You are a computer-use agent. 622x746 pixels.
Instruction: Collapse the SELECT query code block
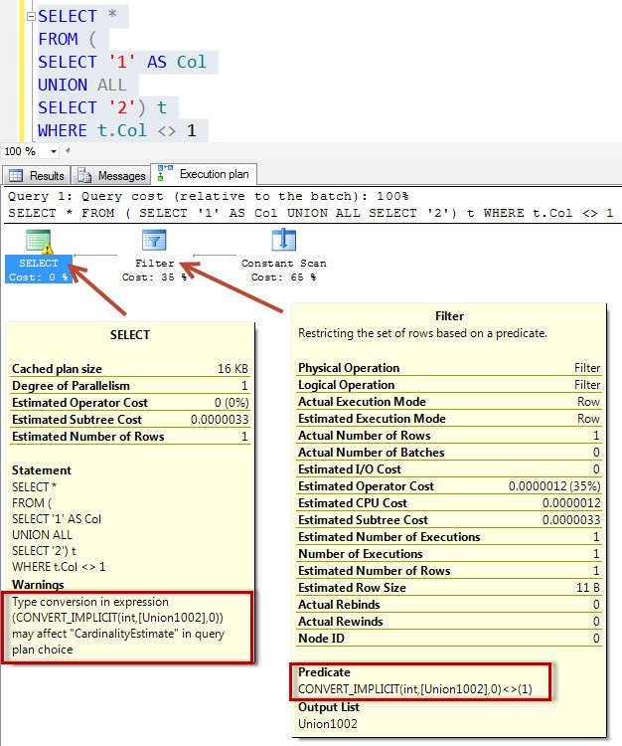(32, 17)
